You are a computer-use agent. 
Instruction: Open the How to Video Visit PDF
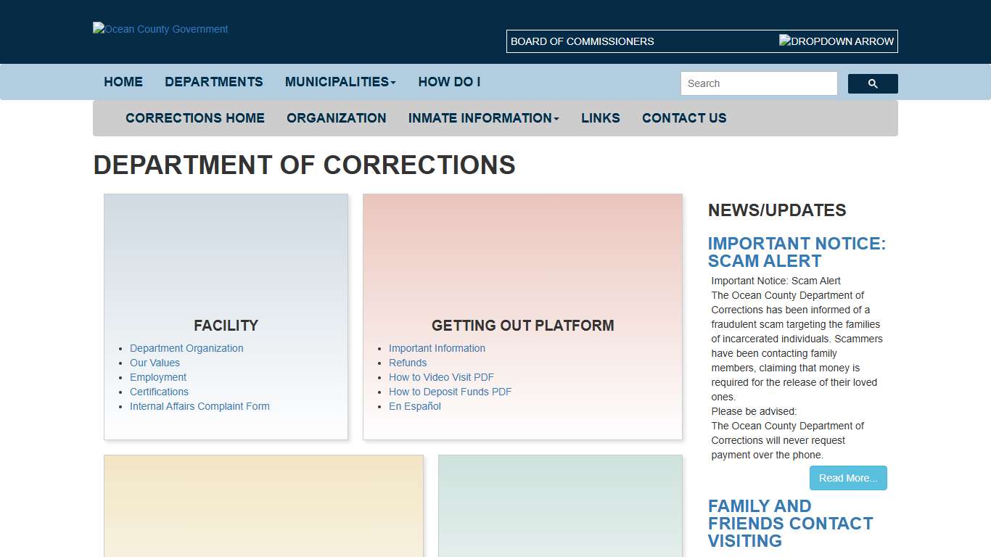tap(441, 377)
